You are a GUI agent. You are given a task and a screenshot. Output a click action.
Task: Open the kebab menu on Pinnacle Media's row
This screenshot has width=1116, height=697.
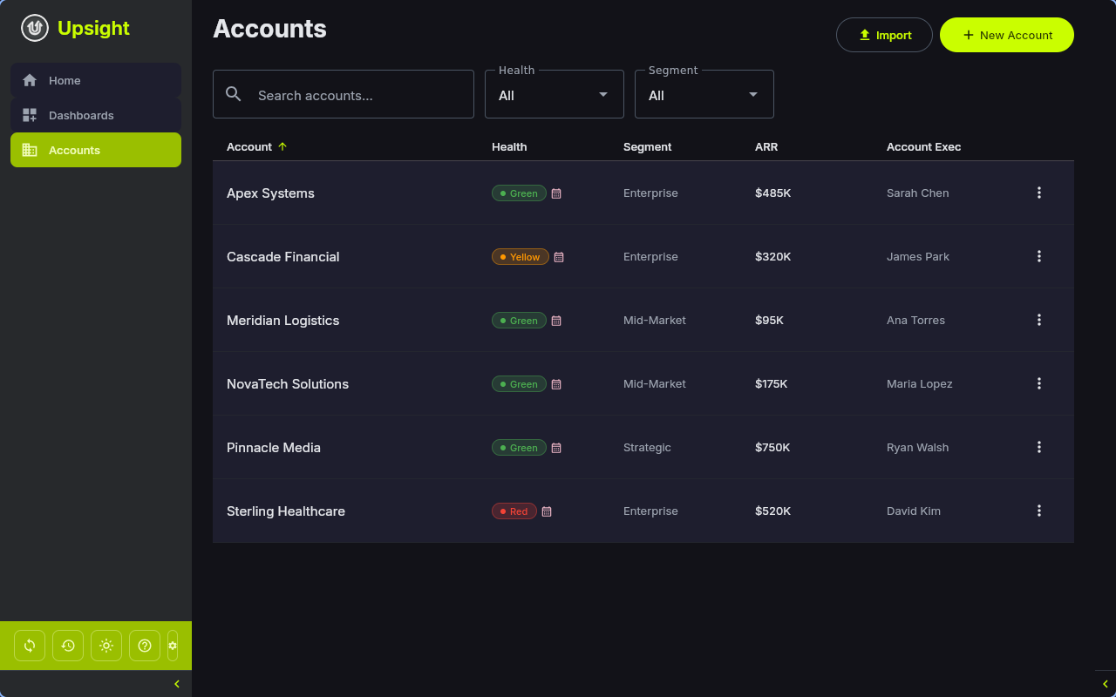click(1039, 447)
